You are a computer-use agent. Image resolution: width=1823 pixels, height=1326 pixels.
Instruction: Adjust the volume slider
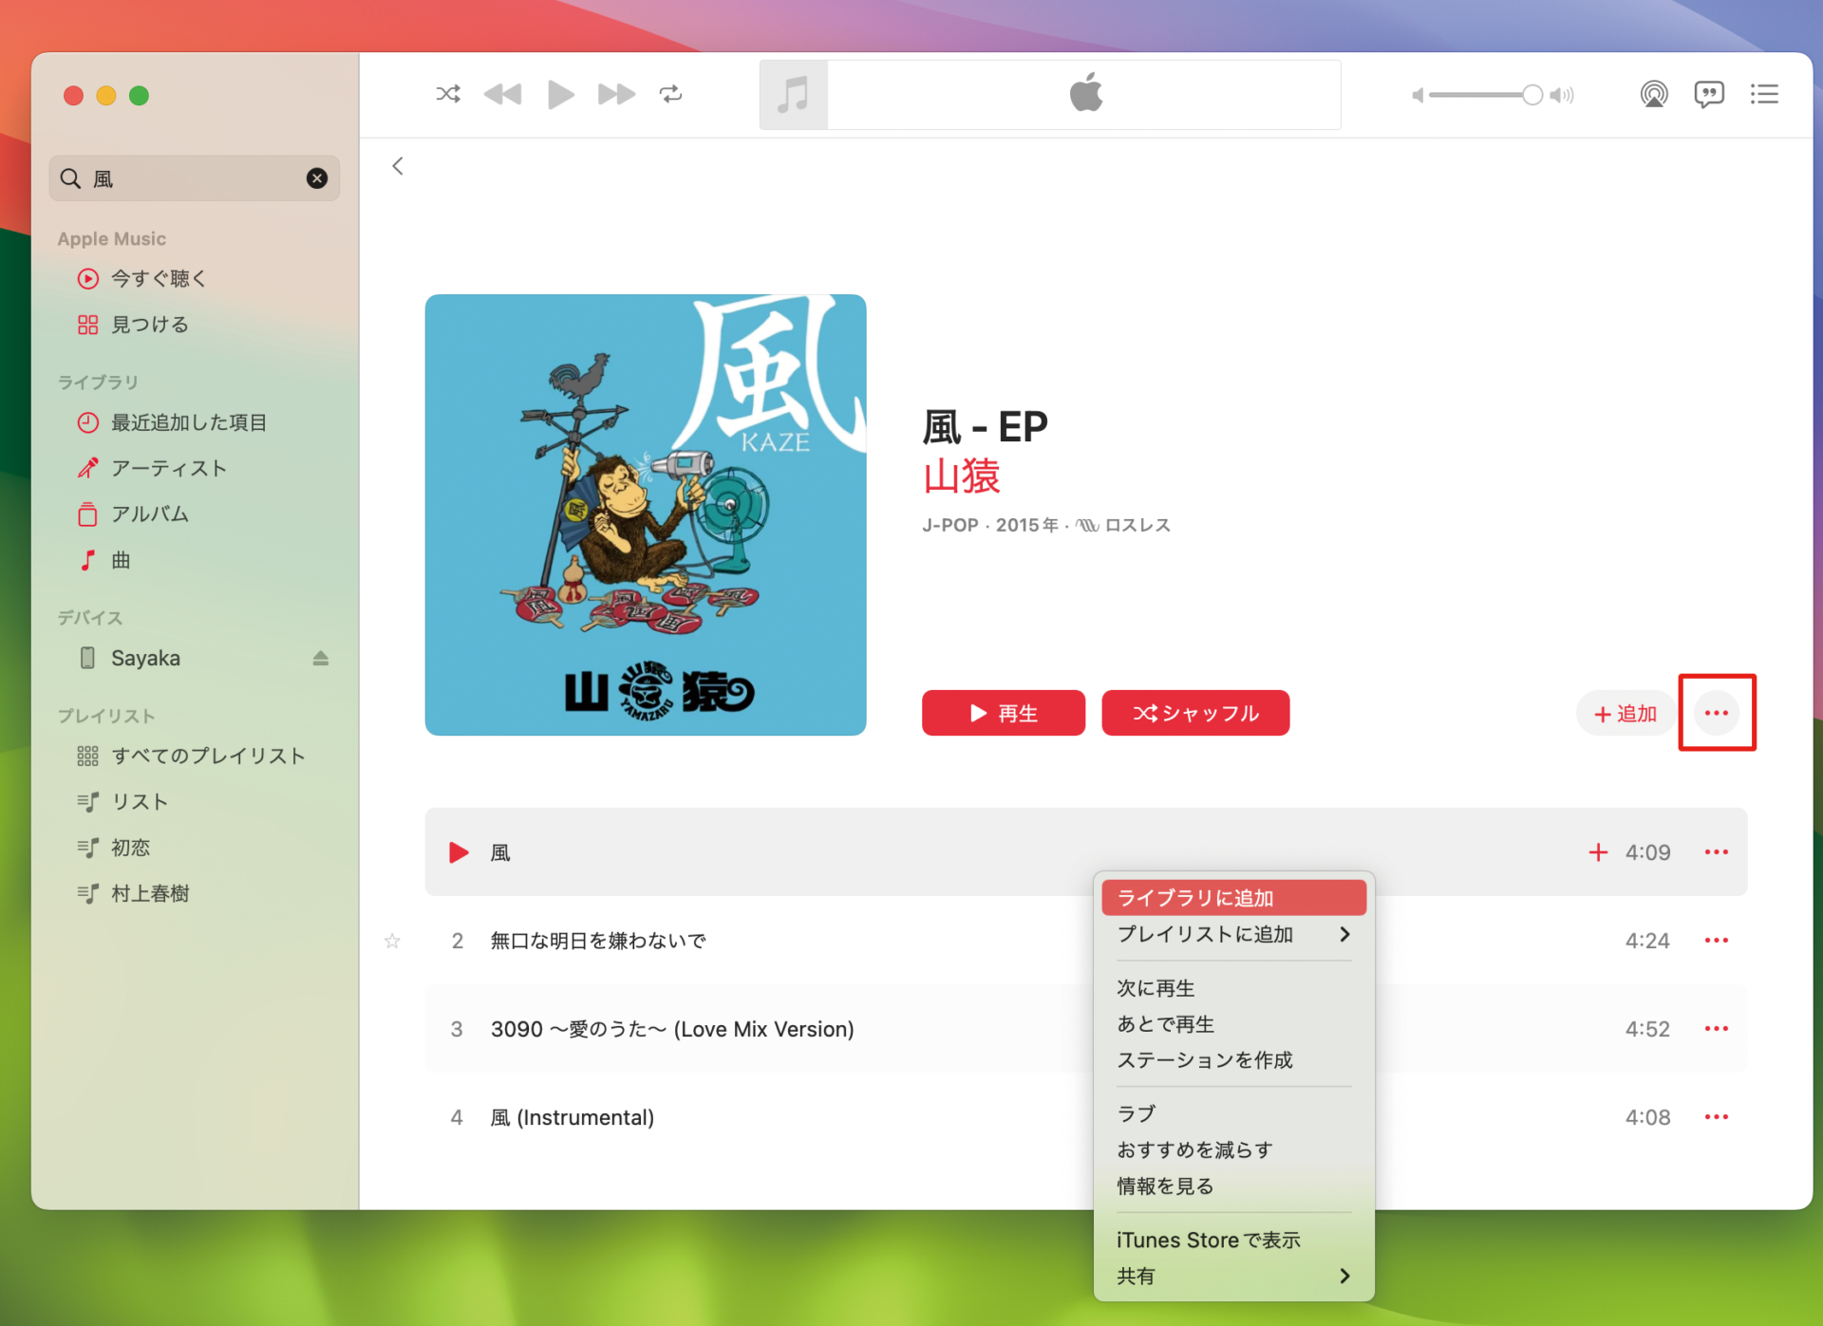pyautogui.click(x=1486, y=95)
